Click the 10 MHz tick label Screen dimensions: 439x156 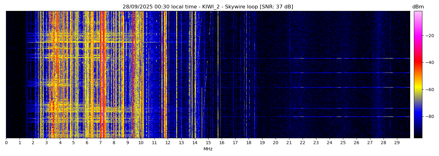tap(141, 143)
